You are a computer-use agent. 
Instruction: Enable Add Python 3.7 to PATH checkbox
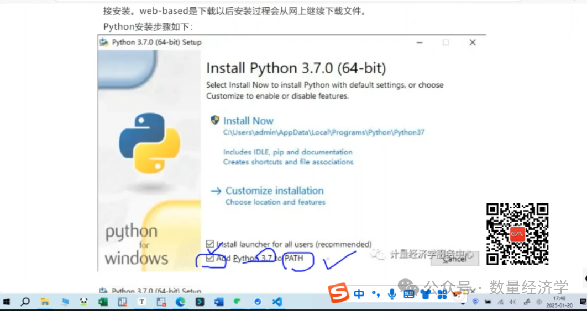pyautogui.click(x=210, y=258)
